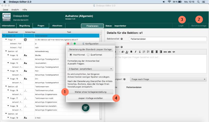
Task: Insert a numbered list in the editor
Action: pyautogui.click(x=144, y=52)
